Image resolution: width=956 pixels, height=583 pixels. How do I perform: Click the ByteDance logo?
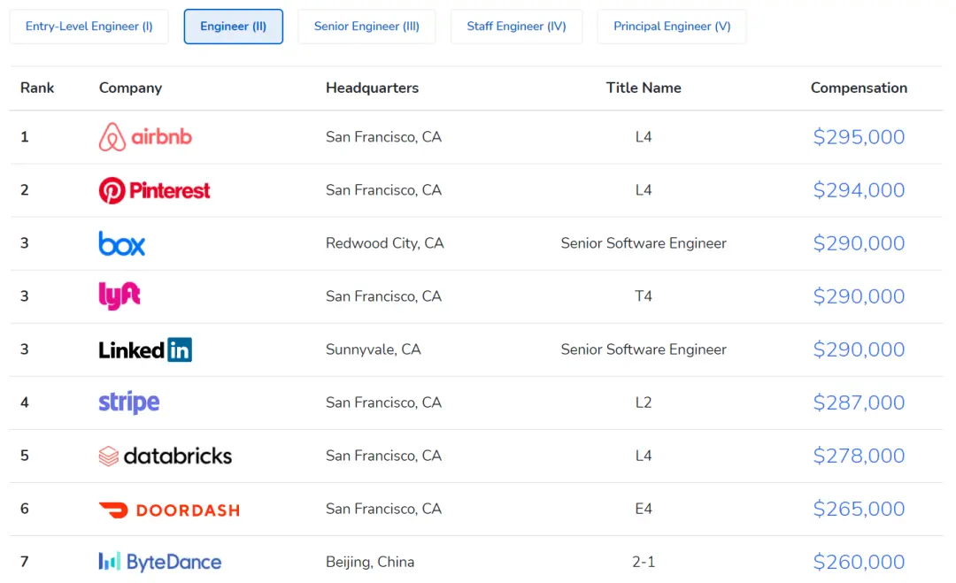[160, 562]
